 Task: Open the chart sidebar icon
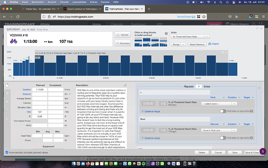point(7,93)
